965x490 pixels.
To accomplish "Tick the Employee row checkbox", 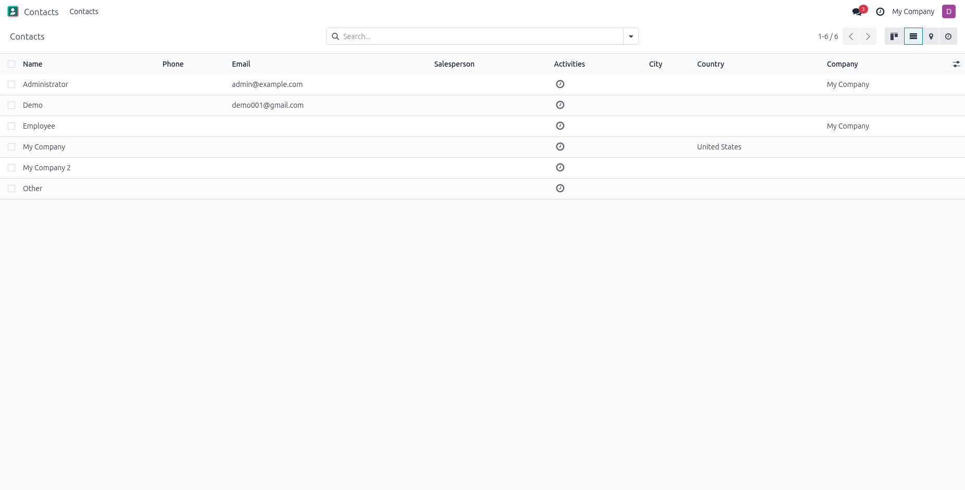I will coord(11,126).
